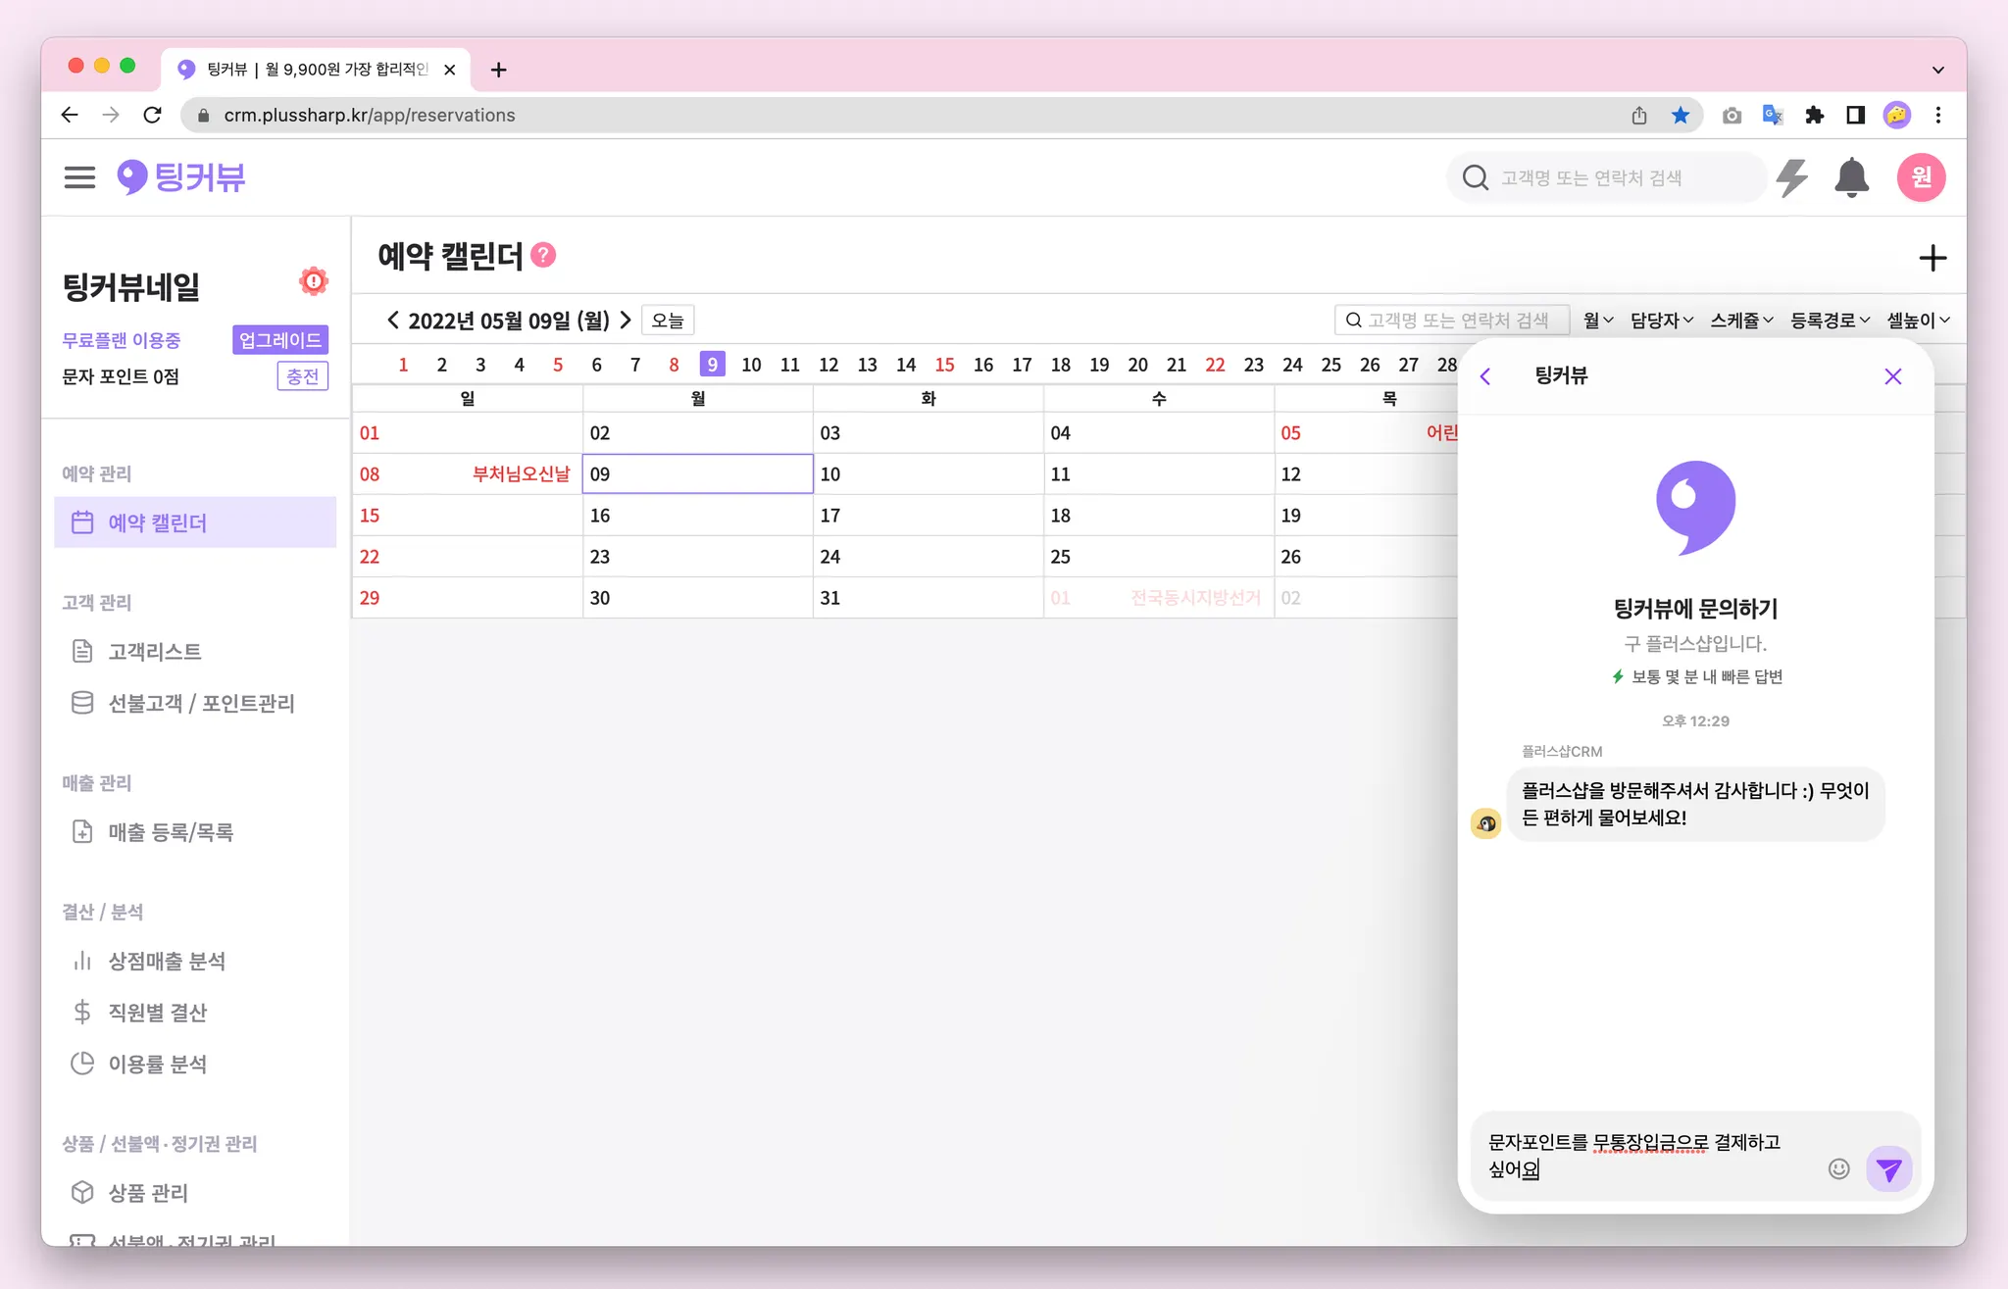Go to next date with right chevron

[x=626, y=321]
